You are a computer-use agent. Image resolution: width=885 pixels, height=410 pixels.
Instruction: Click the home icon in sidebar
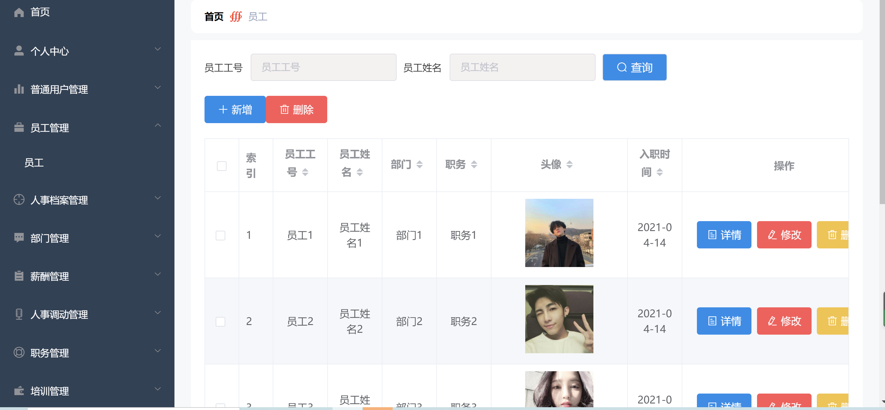[x=19, y=12]
